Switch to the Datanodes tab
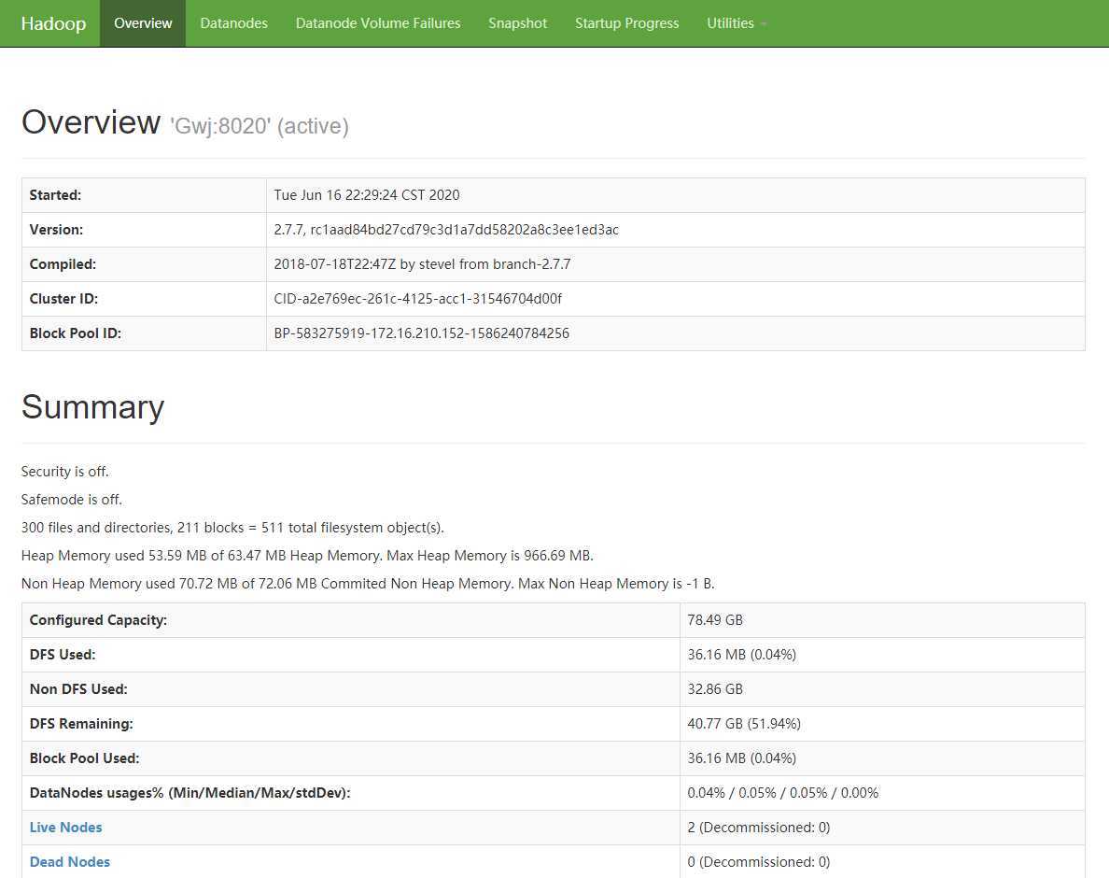This screenshot has width=1109, height=878. 233,23
